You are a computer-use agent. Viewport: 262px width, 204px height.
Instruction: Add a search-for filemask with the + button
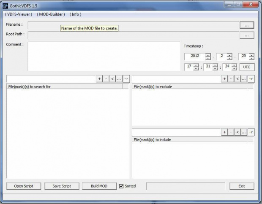pyautogui.click(x=99, y=79)
